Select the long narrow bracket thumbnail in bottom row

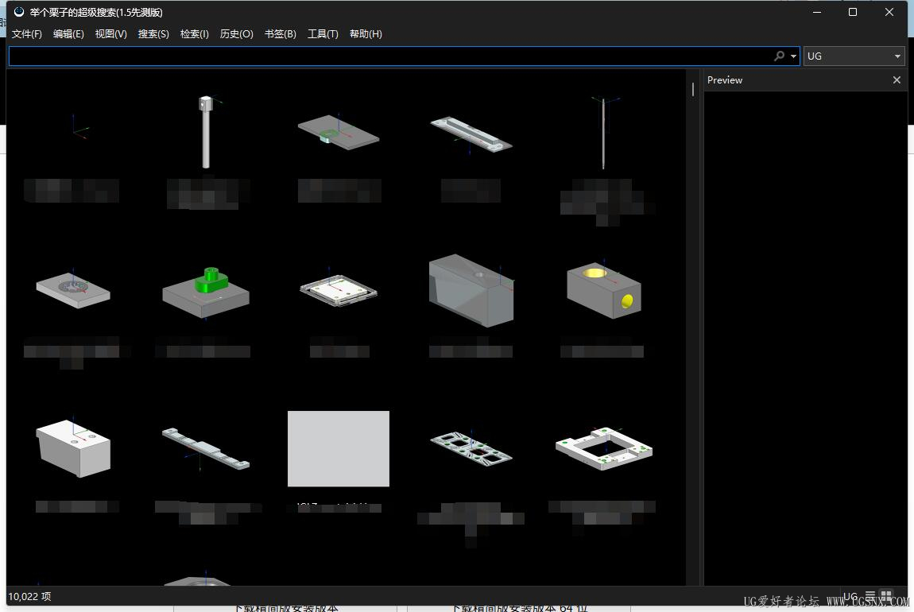pyautogui.click(x=206, y=449)
